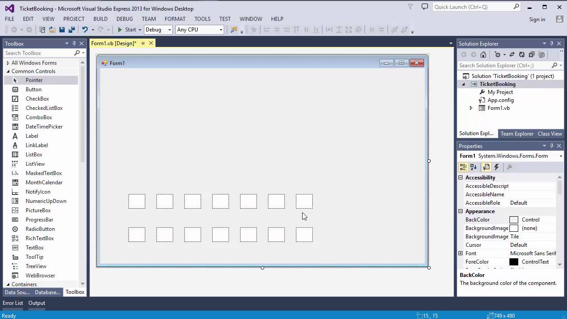Click the Home icon in Solution Explorer
This screenshot has width=567, height=319.
pos(483,54)
